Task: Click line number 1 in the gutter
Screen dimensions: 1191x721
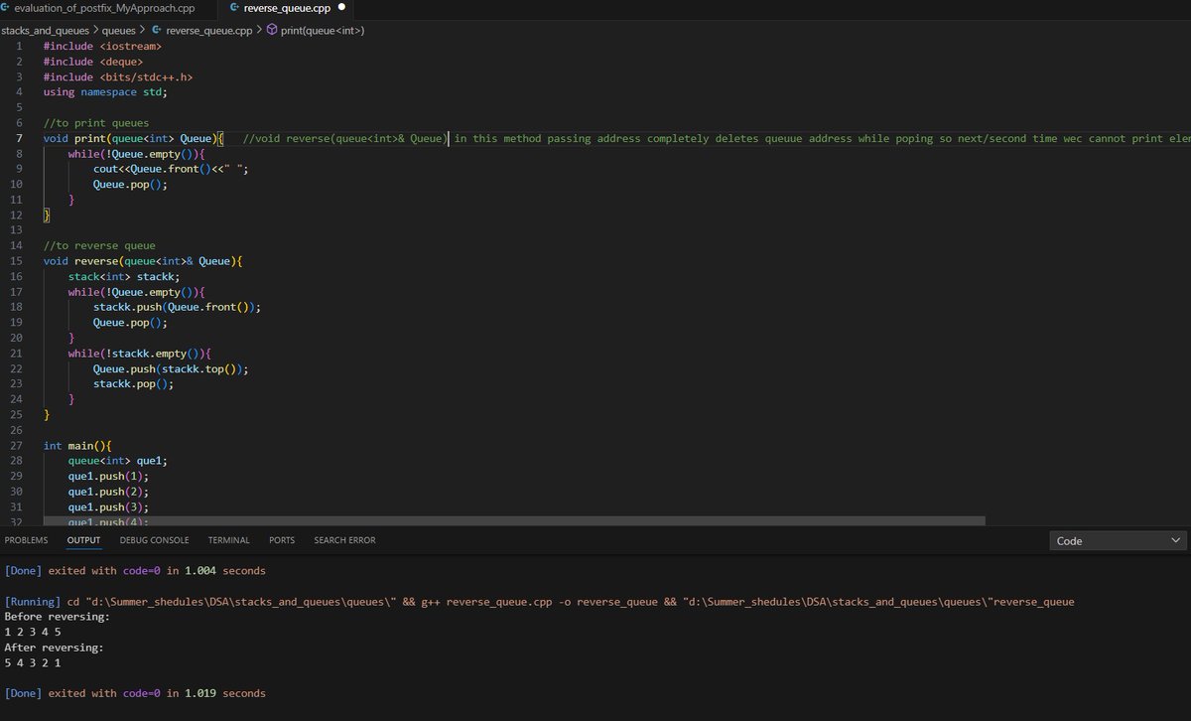Action: tap(20, 46)
